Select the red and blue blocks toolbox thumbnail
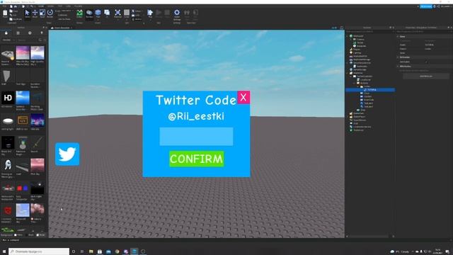This screenshot has height=255, width=453. [23, 188]
